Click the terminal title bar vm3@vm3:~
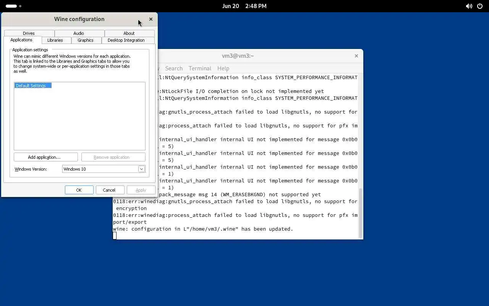 (238, 56)
